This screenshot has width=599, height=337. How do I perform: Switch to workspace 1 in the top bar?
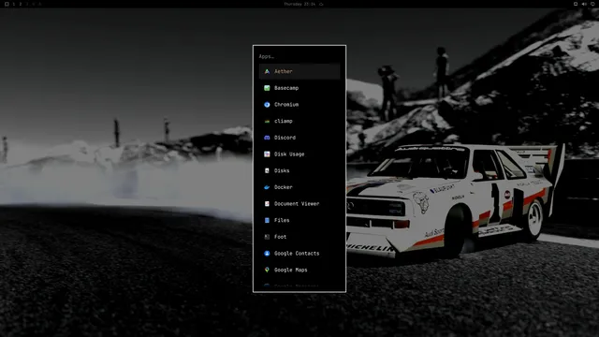coord(14,4)
